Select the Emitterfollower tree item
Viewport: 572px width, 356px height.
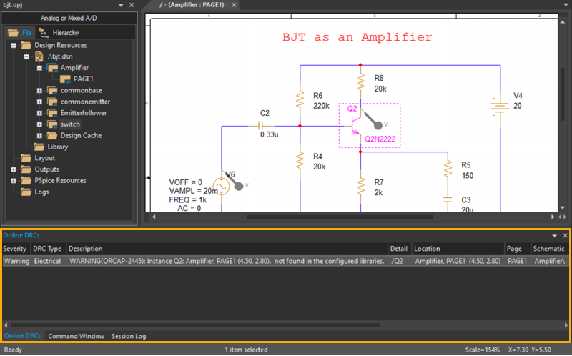pos(85,113)
